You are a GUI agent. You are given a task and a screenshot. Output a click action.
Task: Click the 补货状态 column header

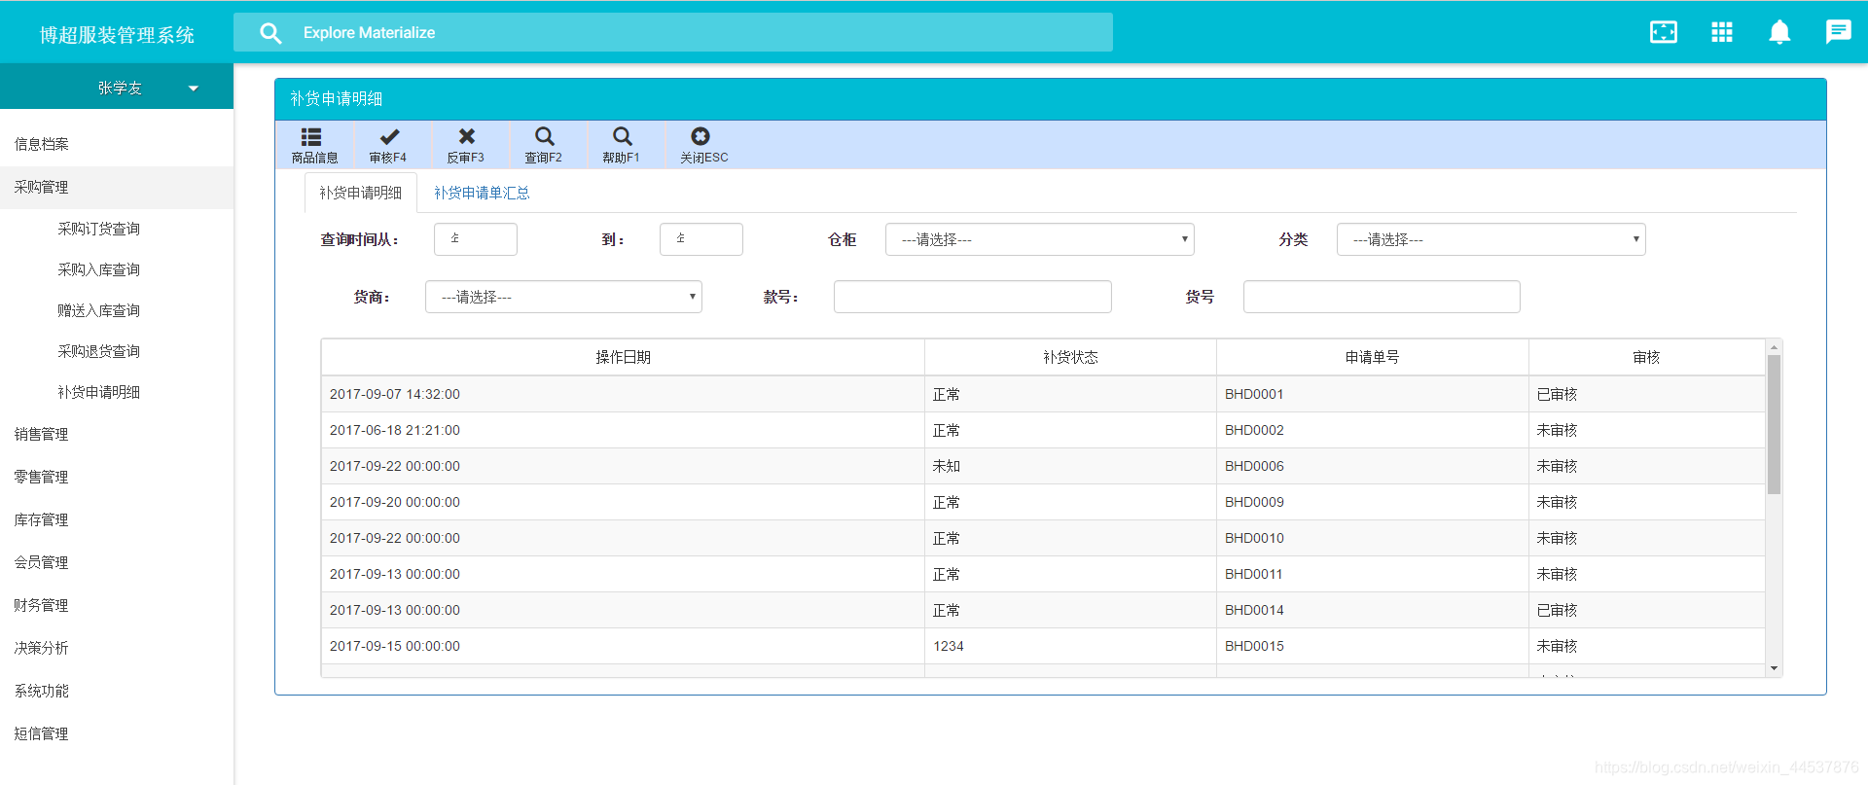(1070, 357)
